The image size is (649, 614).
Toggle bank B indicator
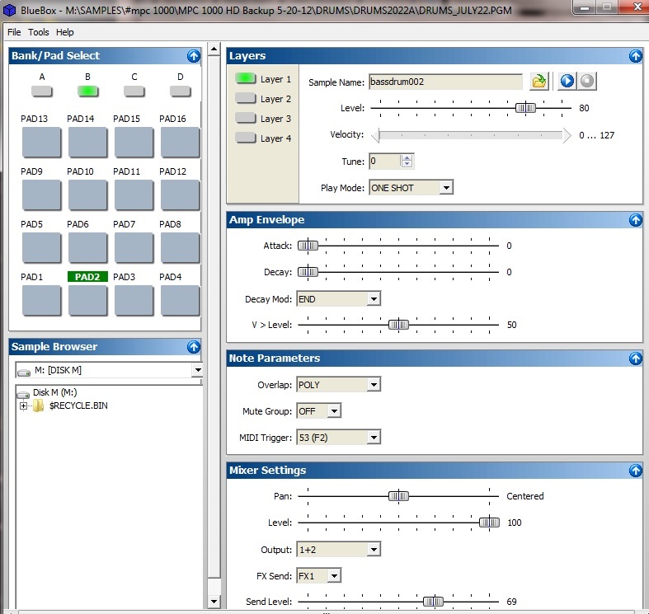87,91
